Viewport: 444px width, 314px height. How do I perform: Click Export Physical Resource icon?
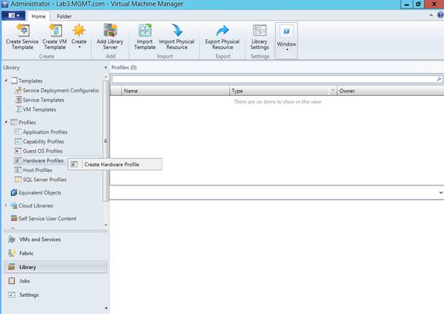pyautogui.click(x=222, y=31)
